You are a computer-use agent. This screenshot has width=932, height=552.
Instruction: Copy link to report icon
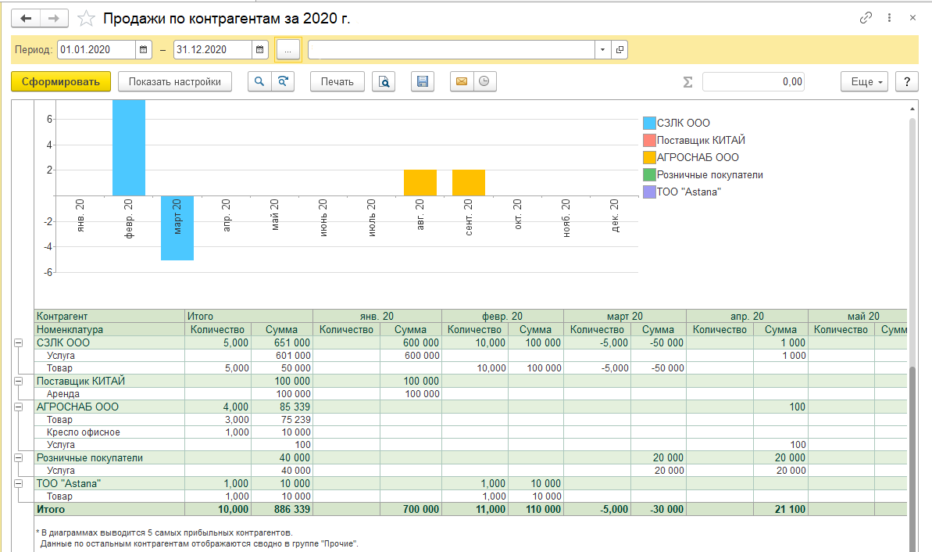coord(866,18)
